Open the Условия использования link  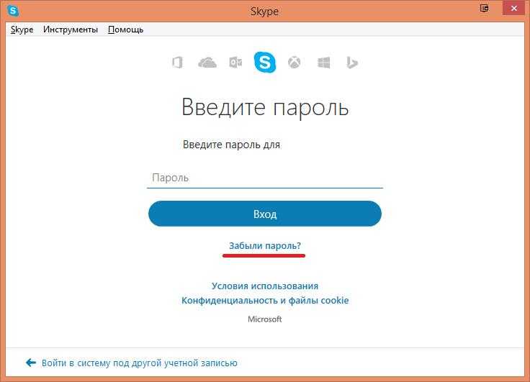click(x=265, y=286)
